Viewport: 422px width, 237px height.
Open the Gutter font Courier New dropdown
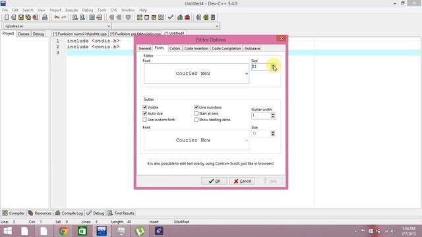pos(196,140)
